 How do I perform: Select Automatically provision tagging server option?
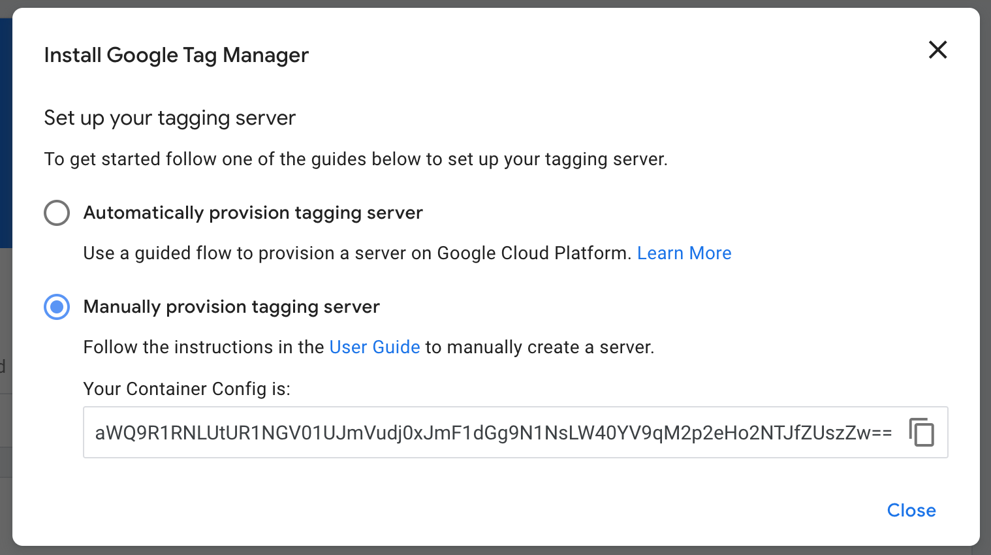57,213
